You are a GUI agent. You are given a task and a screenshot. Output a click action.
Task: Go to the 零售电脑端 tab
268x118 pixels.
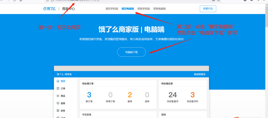(x=159, y=9)
